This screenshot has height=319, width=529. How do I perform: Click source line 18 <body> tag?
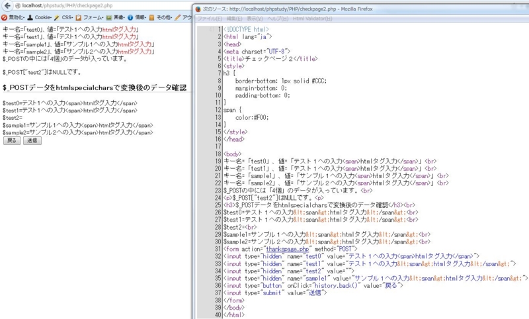point(233,154)
